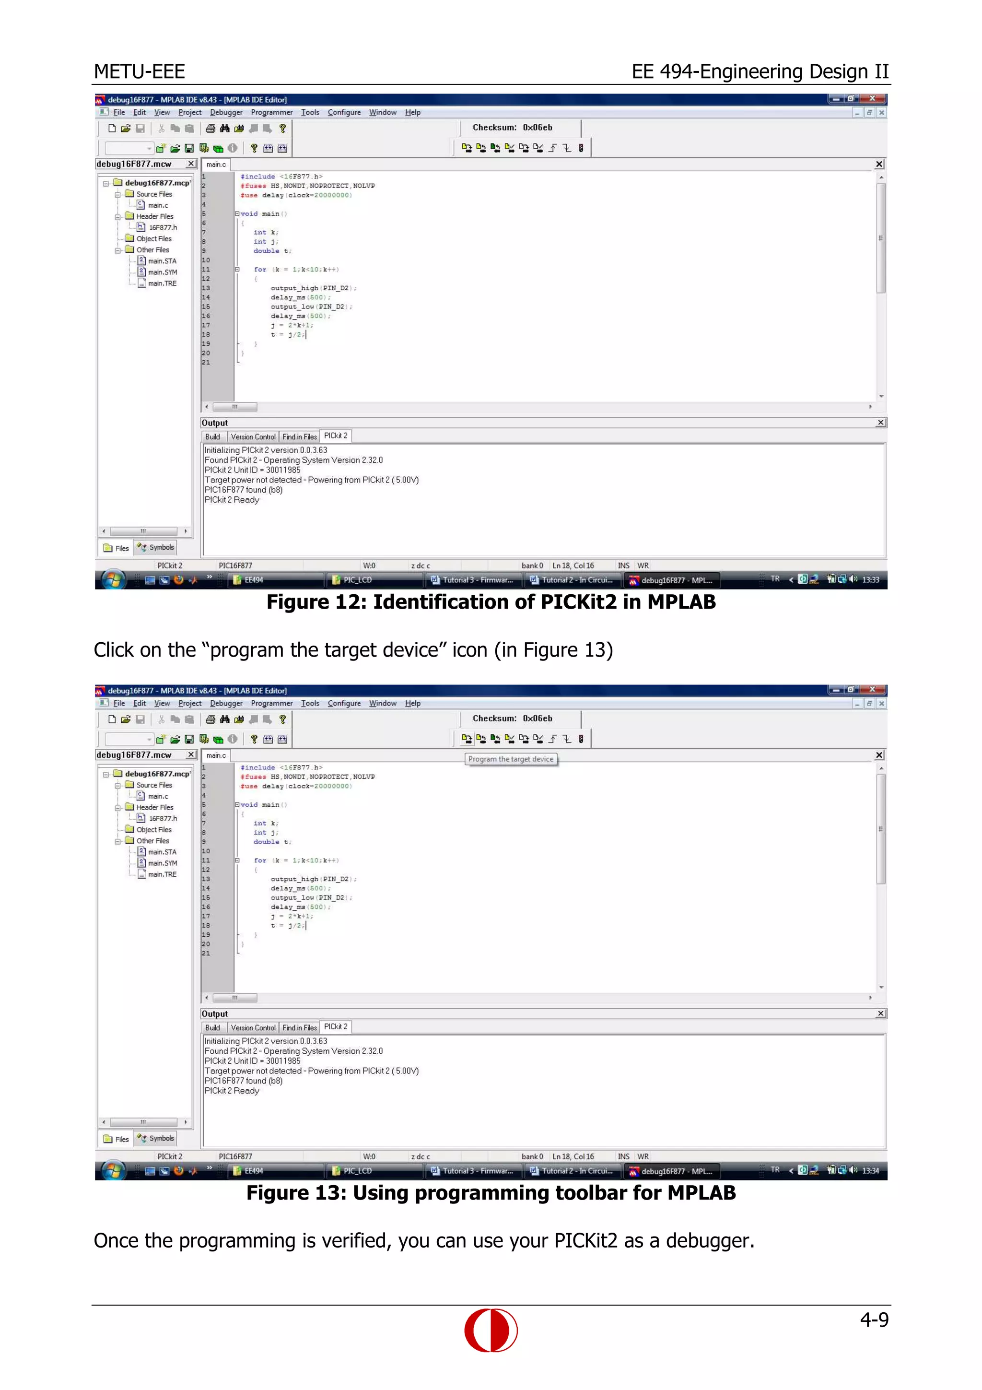Select the PICkit 2 output tab in Figure 13
Screen dimensions: 982x1390
point(336,1027)
